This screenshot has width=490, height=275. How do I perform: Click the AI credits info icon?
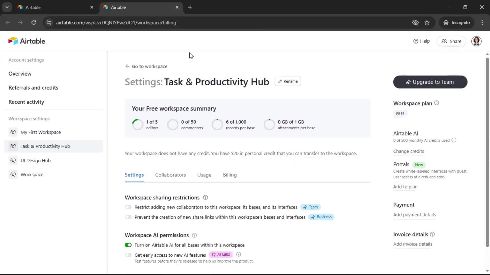pos(454,140)
